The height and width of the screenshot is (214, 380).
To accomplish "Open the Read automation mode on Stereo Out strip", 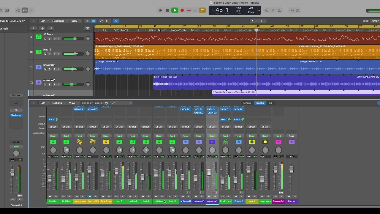I will click(x=278, y=136).
